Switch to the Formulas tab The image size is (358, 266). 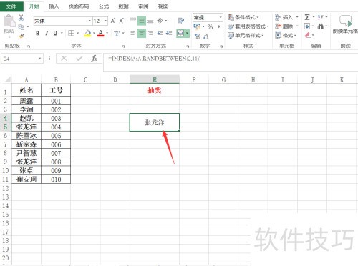pyautogui.click(x=104, y=6)
